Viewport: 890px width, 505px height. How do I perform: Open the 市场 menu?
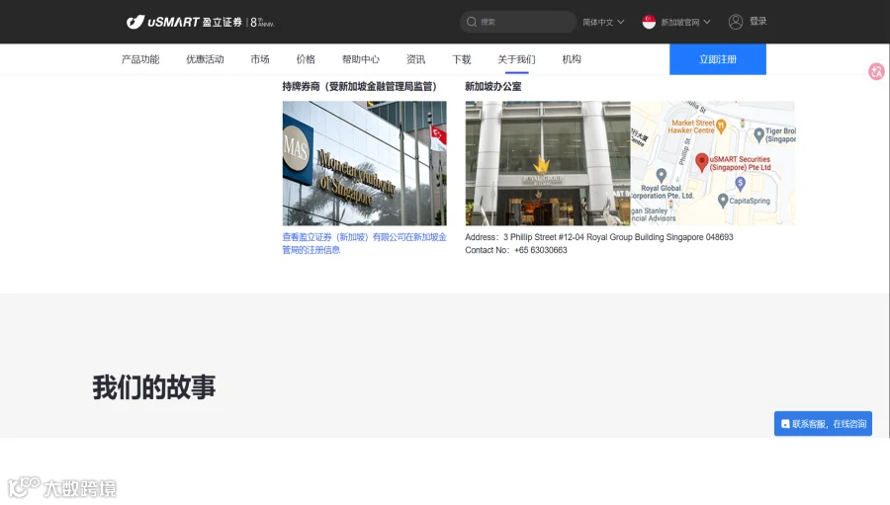260,59
